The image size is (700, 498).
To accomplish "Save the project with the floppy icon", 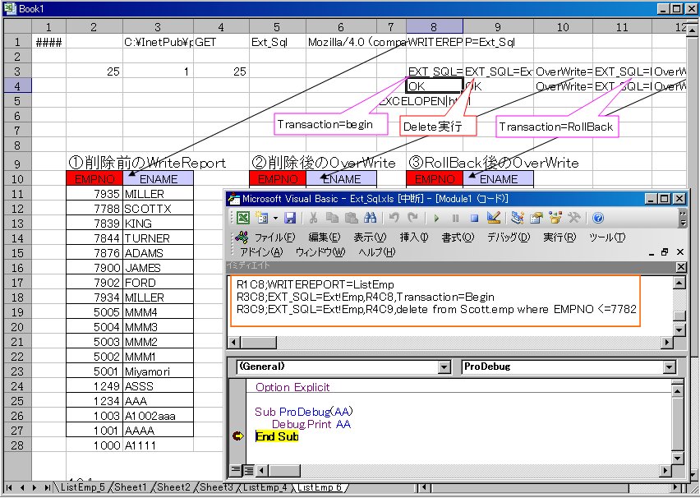I will pos(290,218).
